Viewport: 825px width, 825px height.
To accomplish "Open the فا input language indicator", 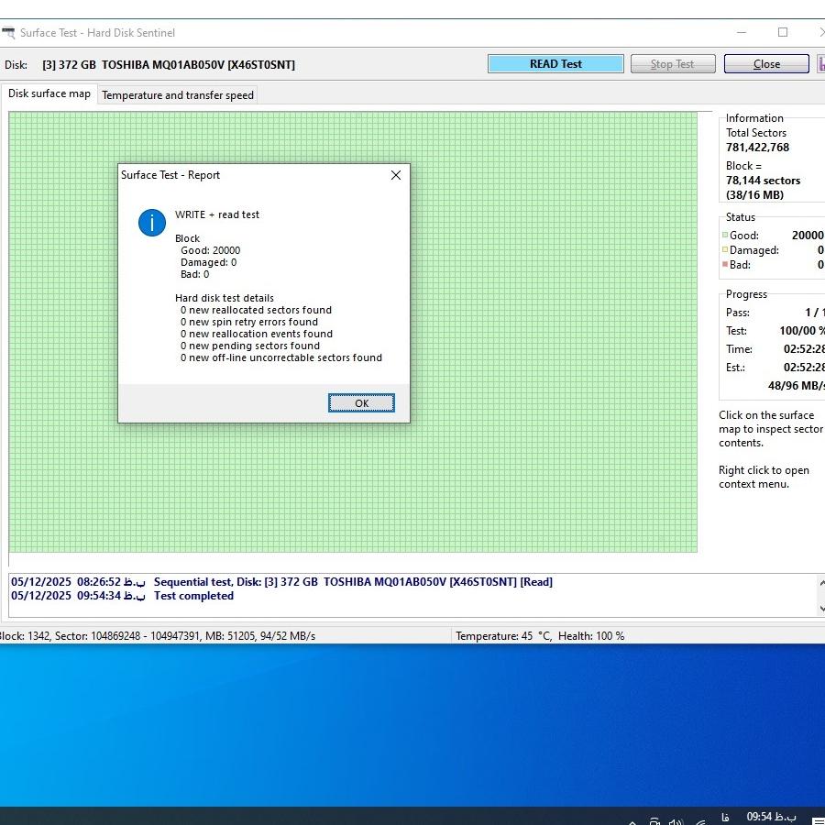I will pos(725,817).
